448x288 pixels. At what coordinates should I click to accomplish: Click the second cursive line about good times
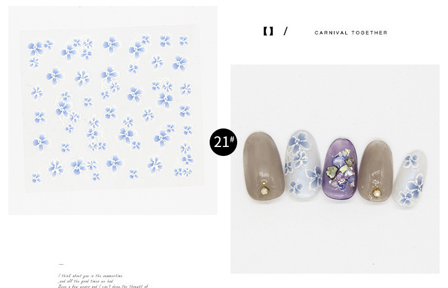click(85, 281)
